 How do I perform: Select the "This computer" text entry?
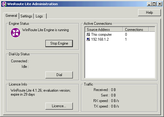click(x=101, y=35)
